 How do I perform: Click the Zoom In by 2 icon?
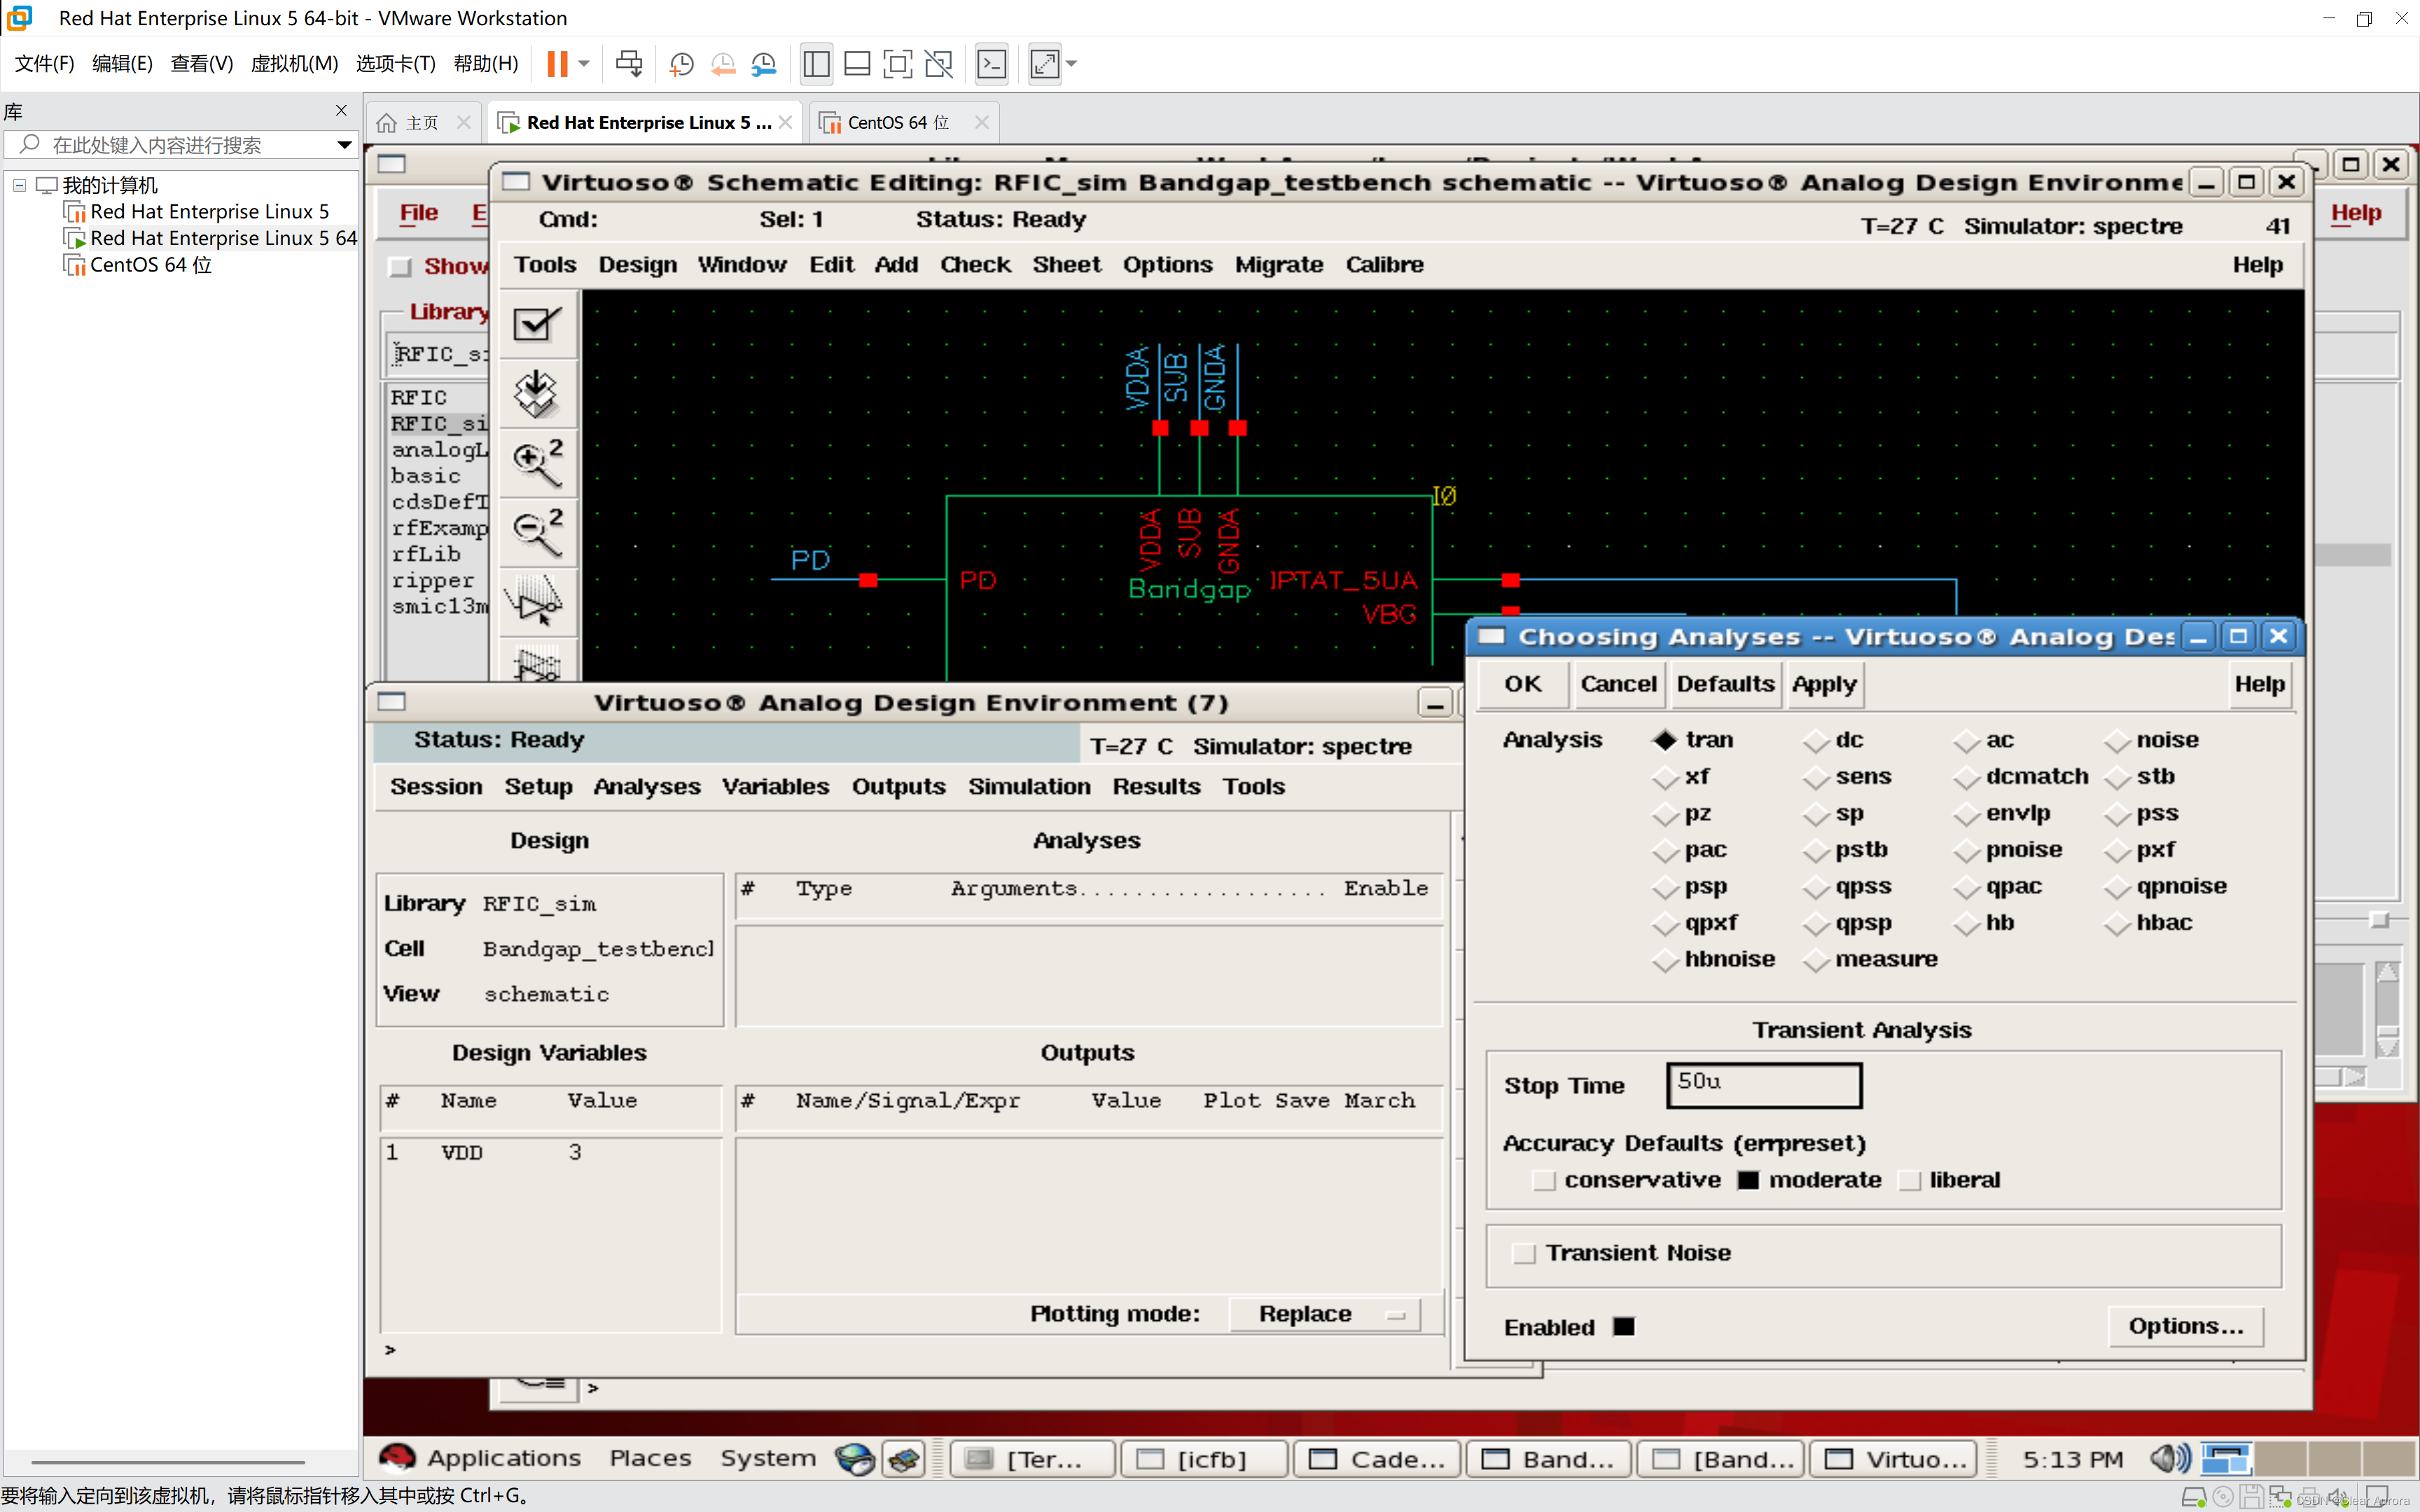537,462
